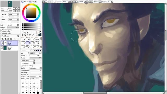Show the swatches panel
Screen dimensions: 167x94
point(33,2)
